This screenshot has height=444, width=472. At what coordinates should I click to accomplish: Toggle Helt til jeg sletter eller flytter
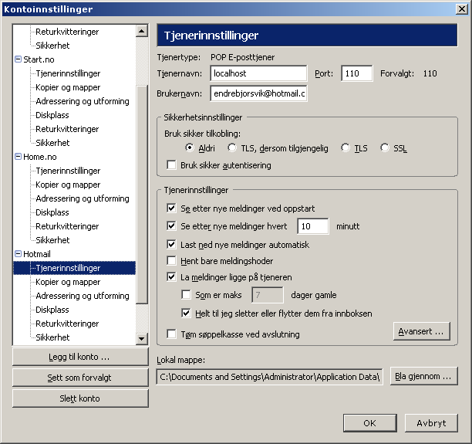[x=186, y=314]
